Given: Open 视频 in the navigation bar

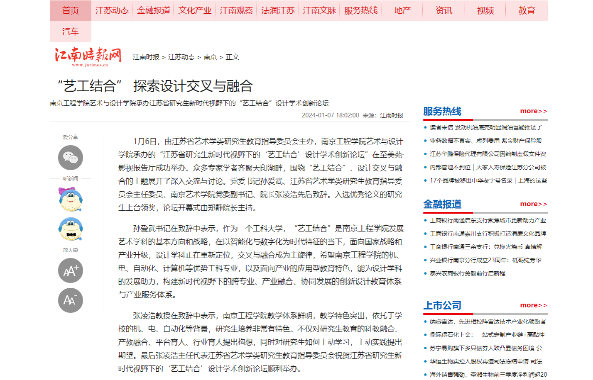Looking at the screenshot, I should pyautogui.click(x=485, y=11).
